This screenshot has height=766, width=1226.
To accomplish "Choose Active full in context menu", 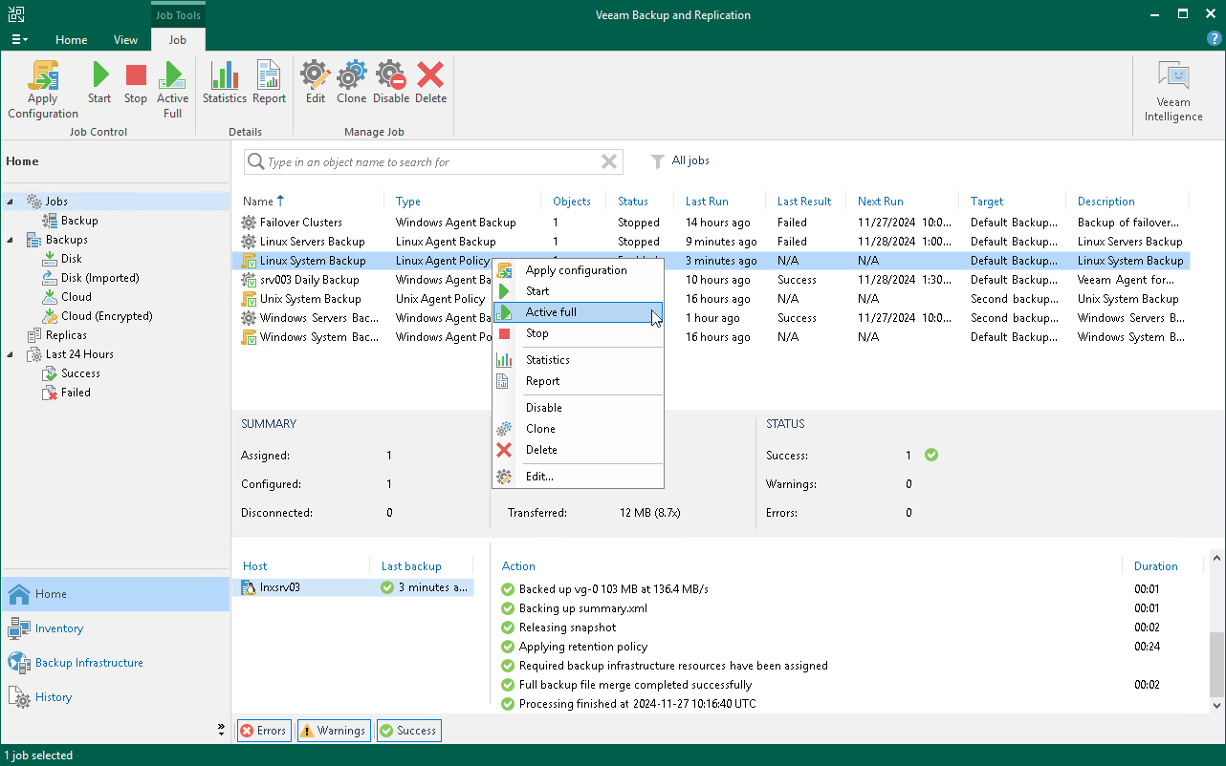I will click(551, 312).
